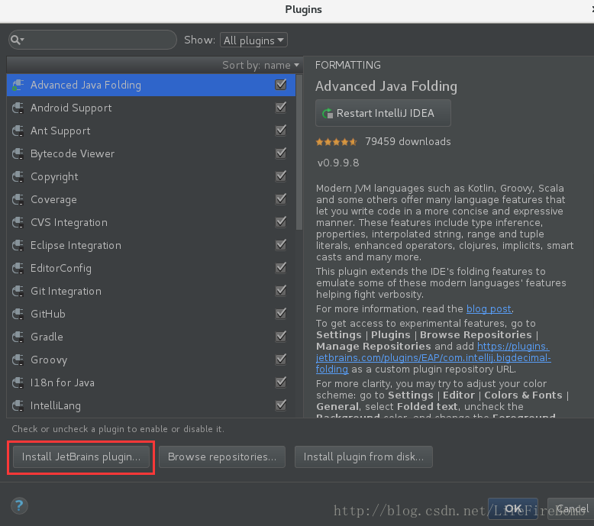594x526 pixels.
Task: Click the plugin icon beside Coverage
Action: coord(18,199)
